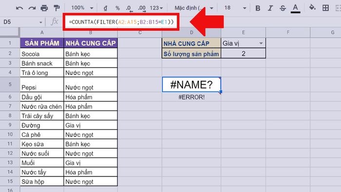The height and width of the screenshot is (192, 341).
Task: Toggle bold formatting
Action: point(258,8)
